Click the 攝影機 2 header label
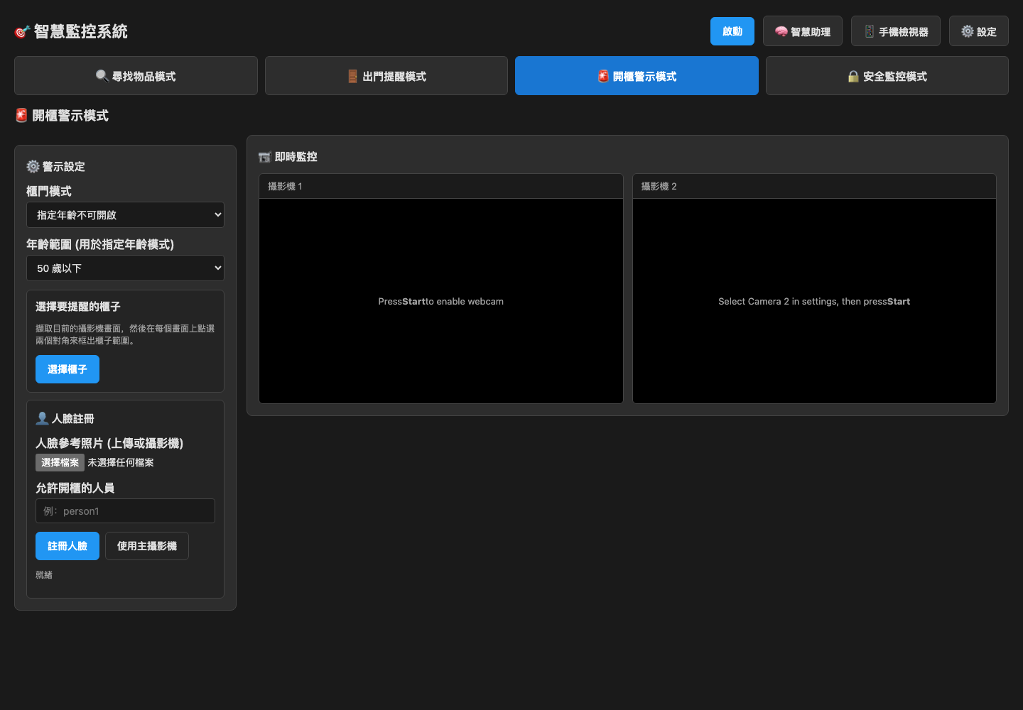Viewport: 1023px width, 710px height. point(659,186)
